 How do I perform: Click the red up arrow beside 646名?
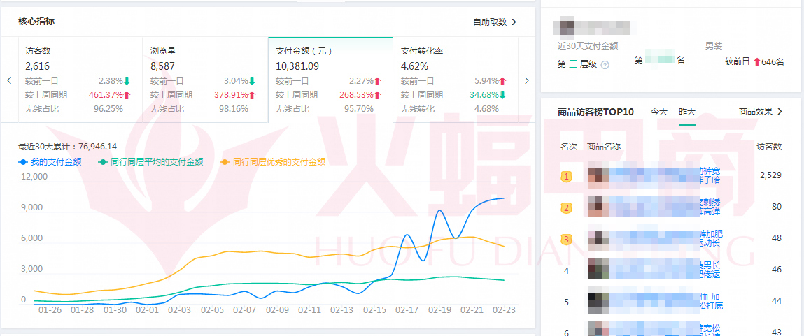click(x=756, y=61)
